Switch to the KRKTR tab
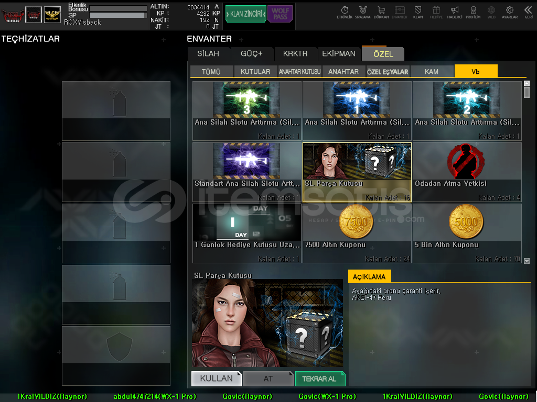Viewport: 537px width, 402px height. click(x=295, y=54)
